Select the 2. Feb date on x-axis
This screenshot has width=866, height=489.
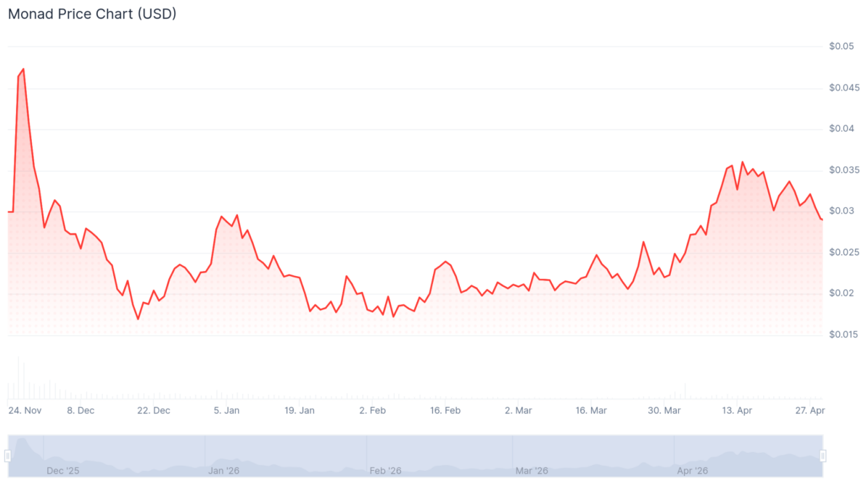[x=372, y=411]
